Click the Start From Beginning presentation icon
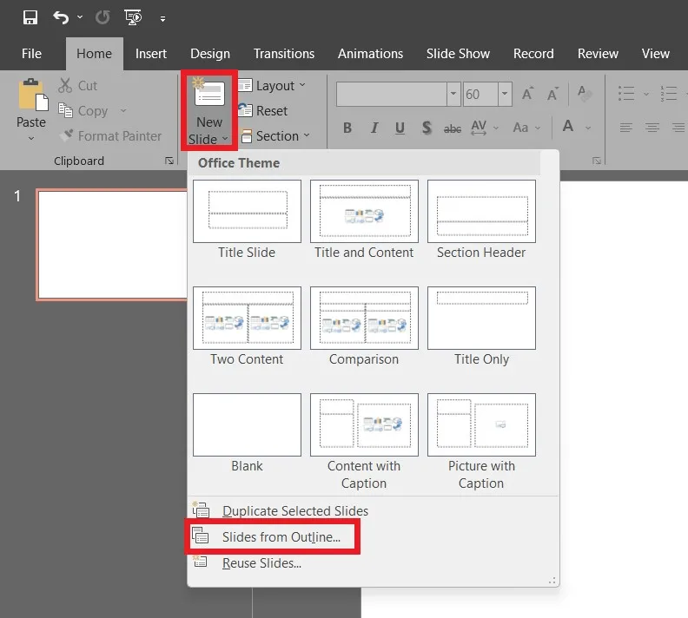Viewport: 688px width, 618px height. point(132,17)
